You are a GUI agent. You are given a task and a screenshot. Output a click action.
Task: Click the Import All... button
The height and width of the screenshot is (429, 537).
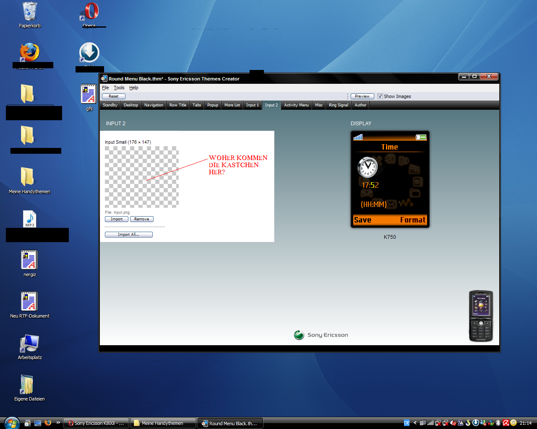pyautogui.click(x=129, y=235)
